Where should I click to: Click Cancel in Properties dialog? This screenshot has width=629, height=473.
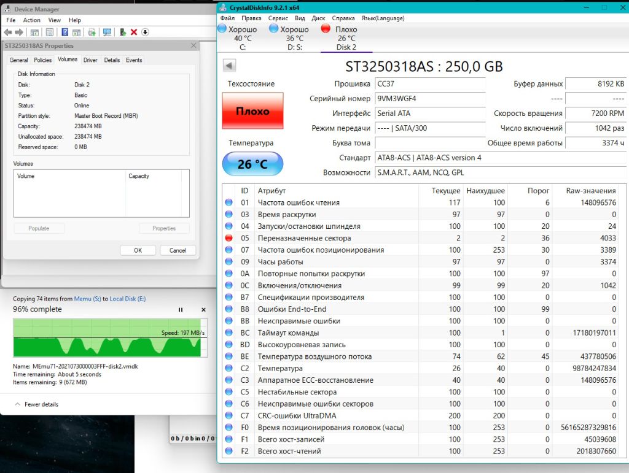(178, 250)
